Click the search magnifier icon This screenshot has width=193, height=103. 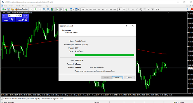(x=187, y=9)
